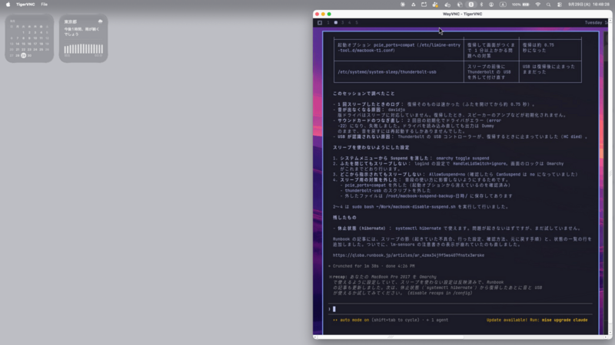This screenshot has height=345, width=615.
Task: Click the VNC window horizontal scrollbar
Action: point(460,337)
